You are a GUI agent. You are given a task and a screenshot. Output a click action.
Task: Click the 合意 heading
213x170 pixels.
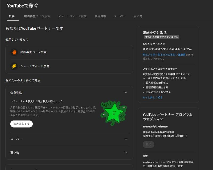(145, 156)
